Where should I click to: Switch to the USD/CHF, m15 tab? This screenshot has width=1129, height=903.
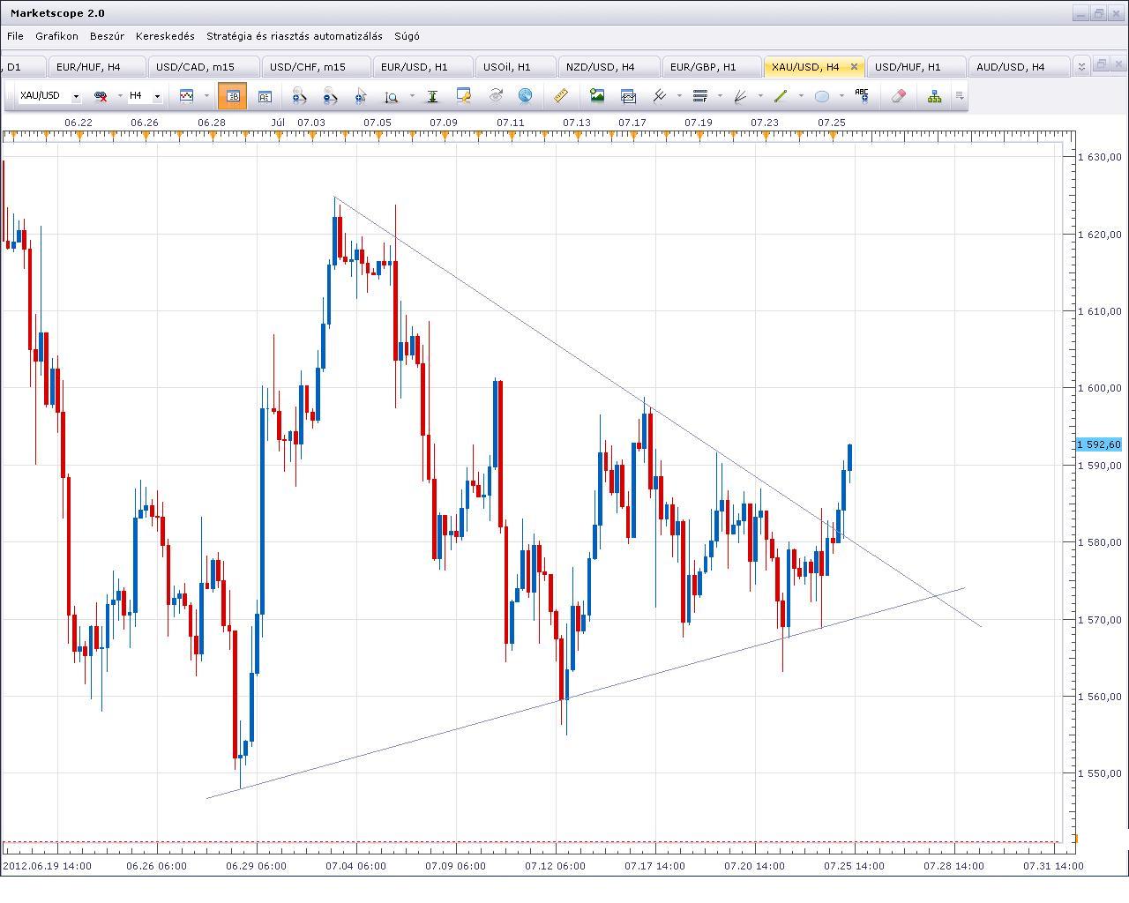click(316, 67)
